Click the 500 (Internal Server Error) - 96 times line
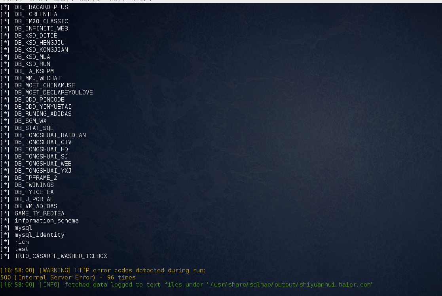This screenshot has width=442, height=296. tap(68, 277)
